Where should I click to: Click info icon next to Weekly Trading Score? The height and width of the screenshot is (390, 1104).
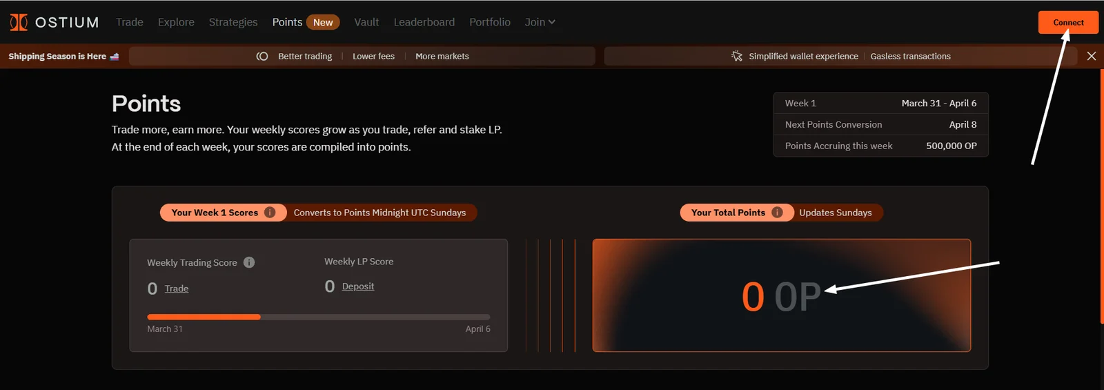point(249,262)
